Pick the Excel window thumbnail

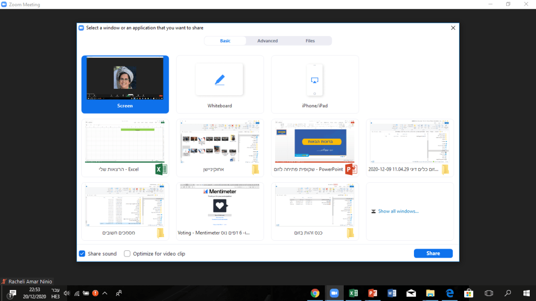[125, 148]
